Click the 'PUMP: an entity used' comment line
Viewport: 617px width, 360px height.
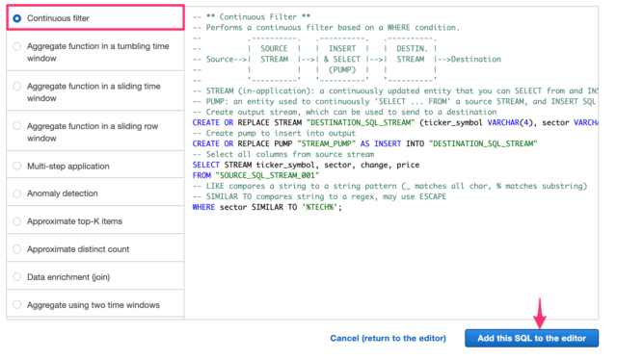pos(395,101)
